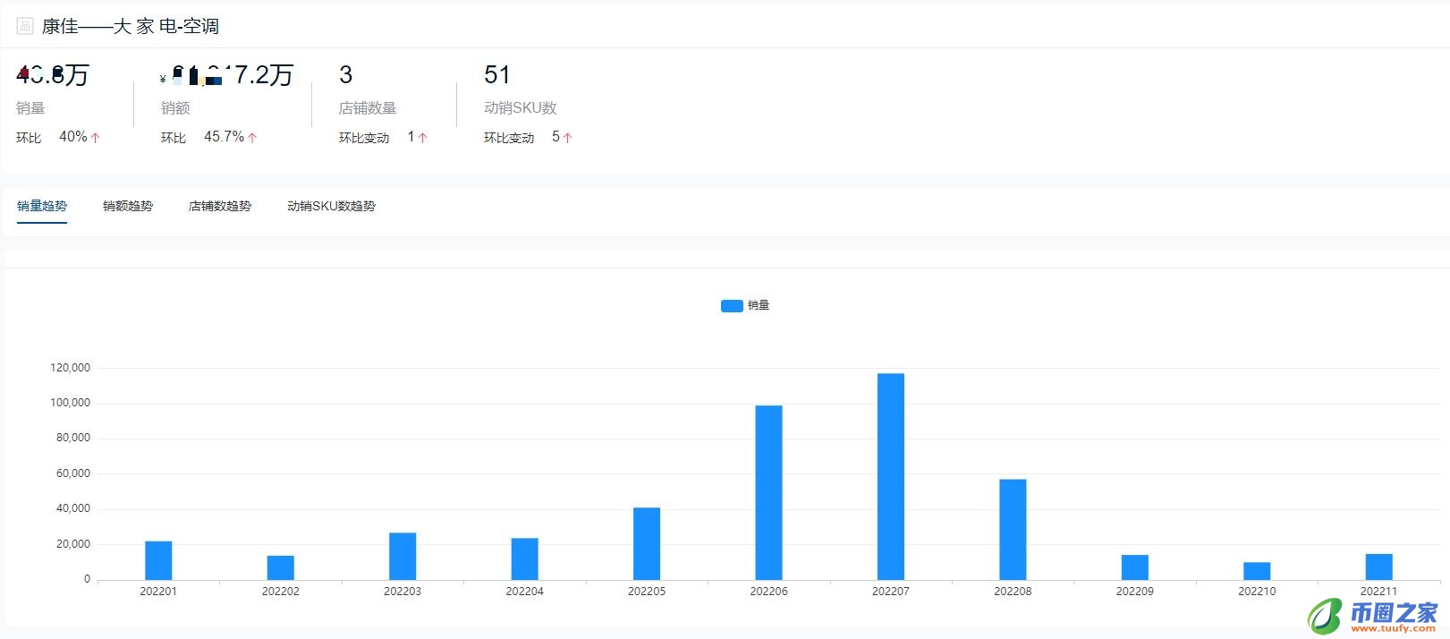Select the 202204 bar in chart
The height and width of the screenshot is (639, 1450).
point(524,559)
